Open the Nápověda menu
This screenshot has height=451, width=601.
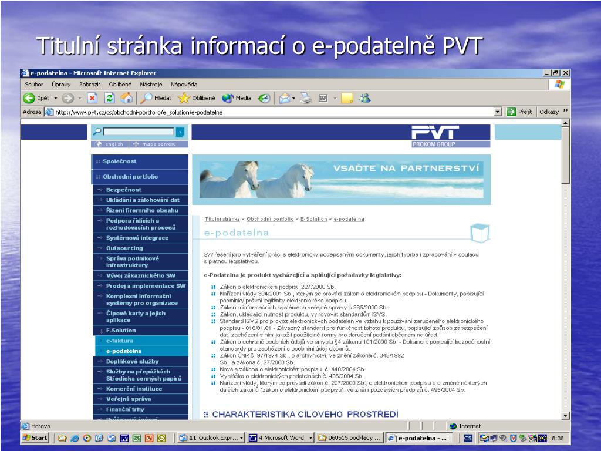184,84
